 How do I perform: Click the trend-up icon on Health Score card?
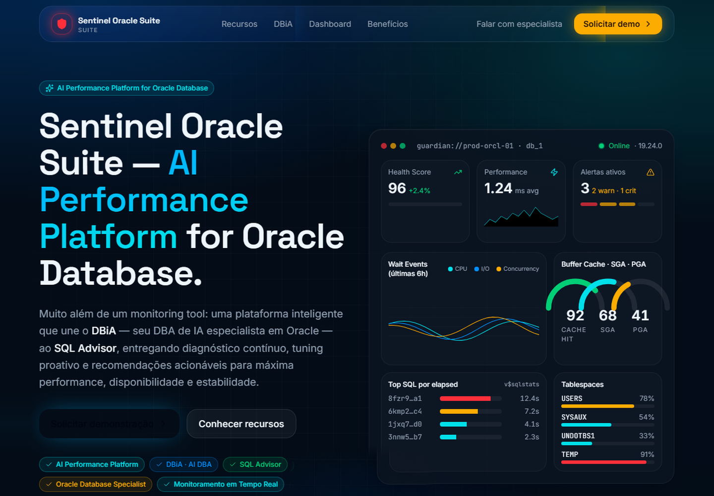pos(458,172)
